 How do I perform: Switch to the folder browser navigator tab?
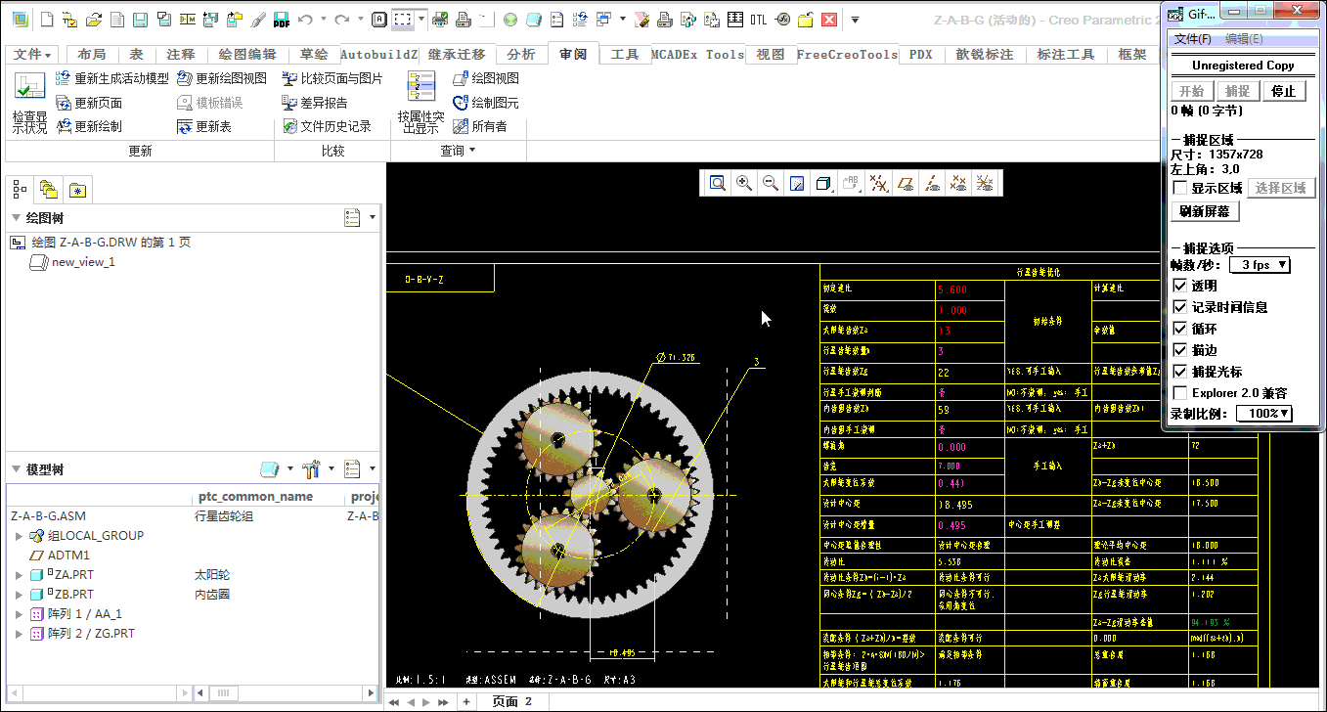pos(48,189)
